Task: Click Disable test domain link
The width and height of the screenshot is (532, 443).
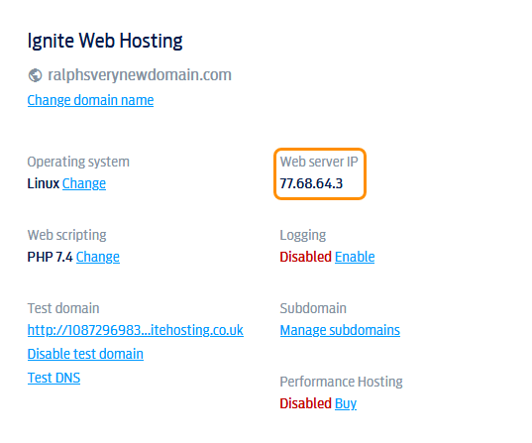Action: pyautogui.click(x=85, y=354)
